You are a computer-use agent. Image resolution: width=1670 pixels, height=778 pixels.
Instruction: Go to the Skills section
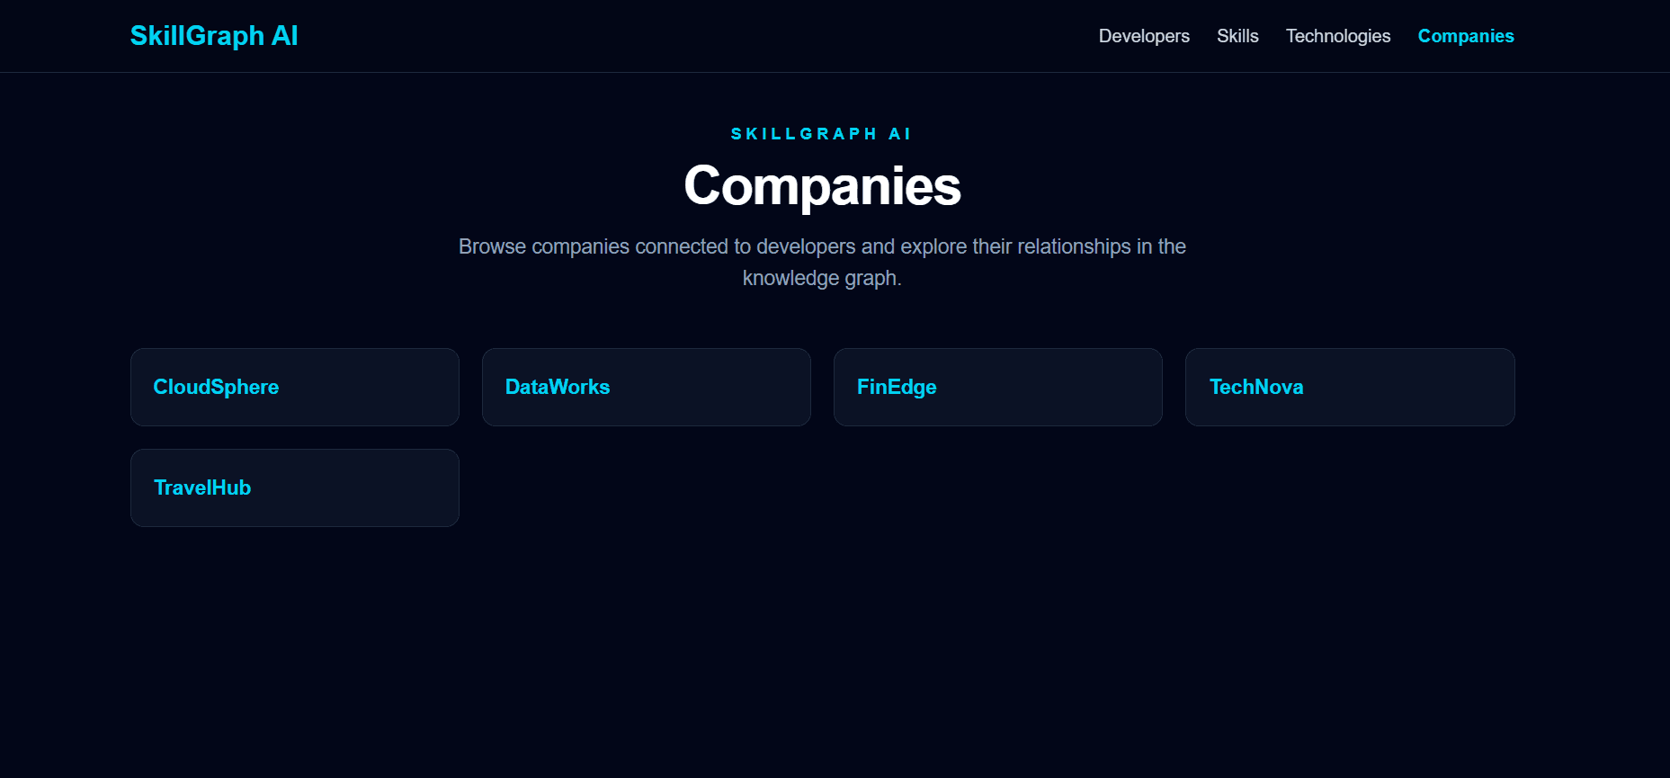1237,36
